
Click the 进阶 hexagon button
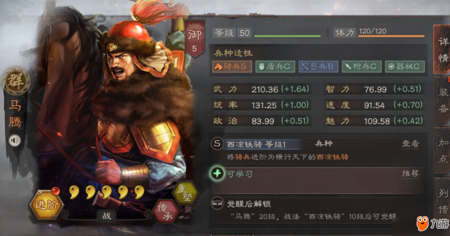click(47, 204)
